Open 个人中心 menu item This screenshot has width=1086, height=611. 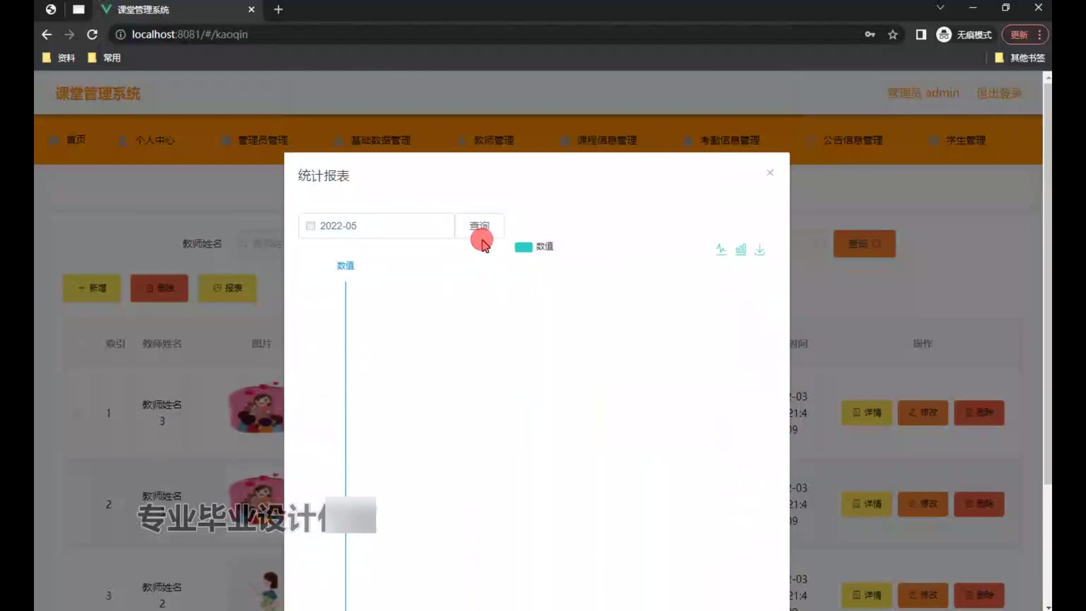click(x=147, y=140)
